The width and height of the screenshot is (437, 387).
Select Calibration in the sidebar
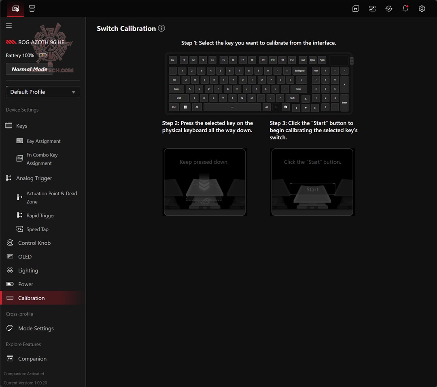(x=43, y=298)
